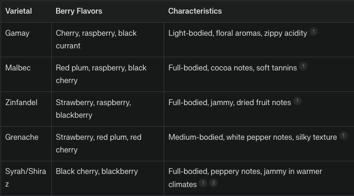Select the Grenache varietal cell
This screenshot has height=196, width=354.
(x=26, y=143)
